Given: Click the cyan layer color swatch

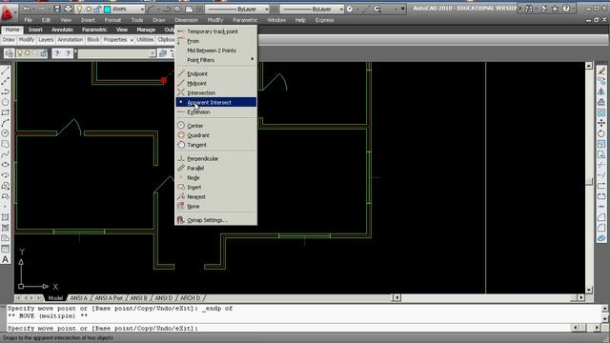Looking at the screenshot, I should (x=108, y=9).
